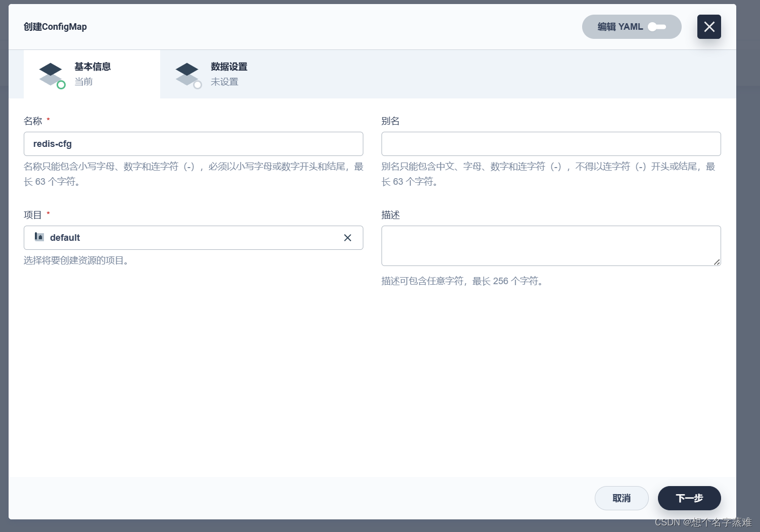Switch to the 基本信息 tab

(x=92, y=74)
